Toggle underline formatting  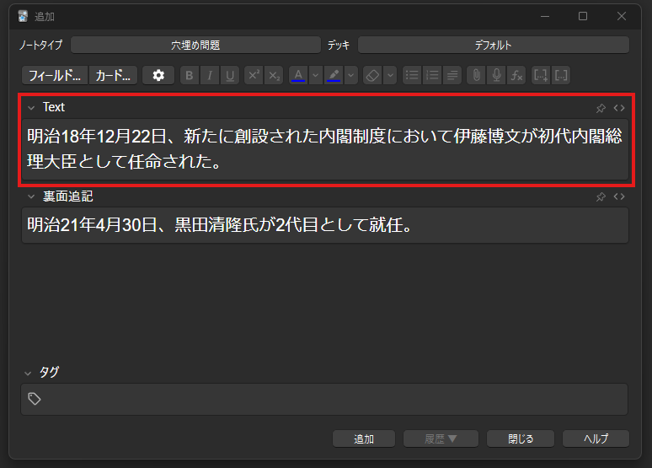[x=230, y=75]
